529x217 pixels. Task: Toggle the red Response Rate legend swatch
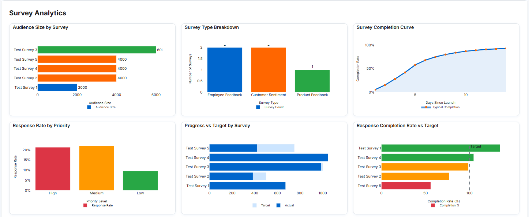[x=85, y=205]
